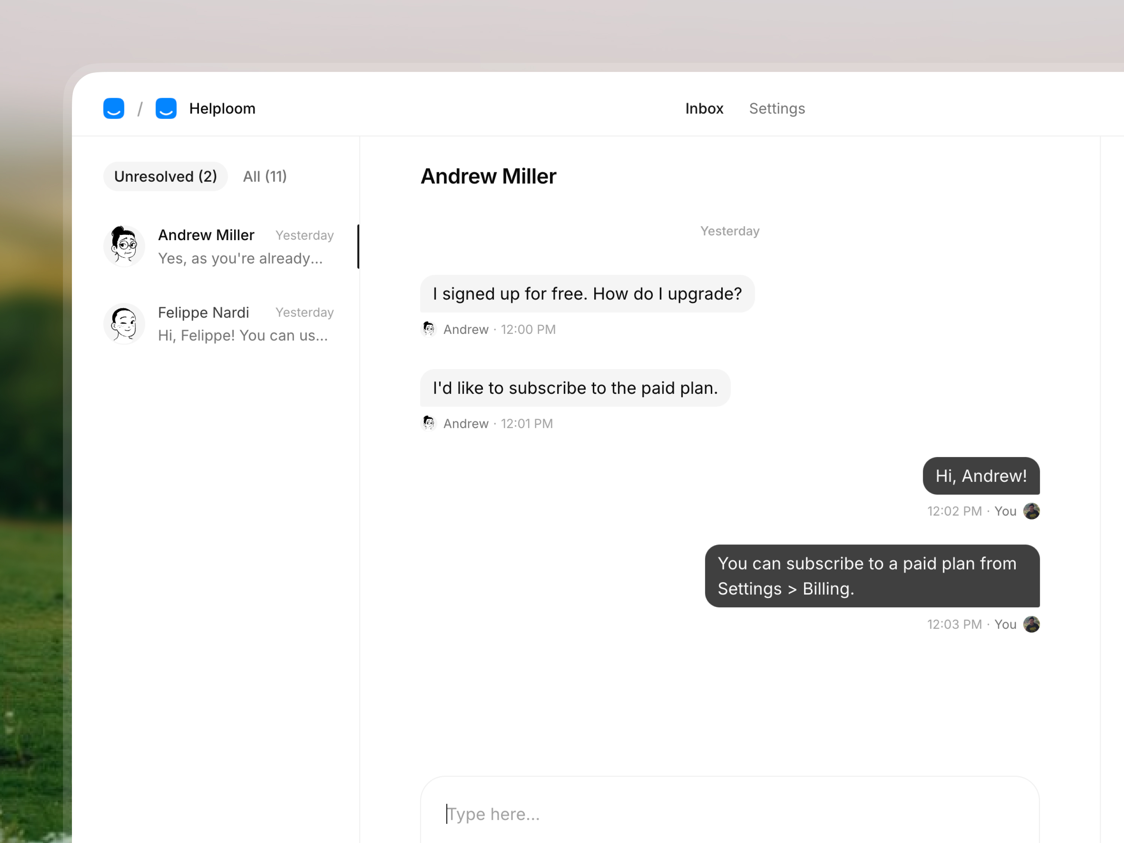Screen dimensions: 1124x843
Task: Click the 12:00 PM timestamp under Andrew's message
Action: [x=528, y=329]
